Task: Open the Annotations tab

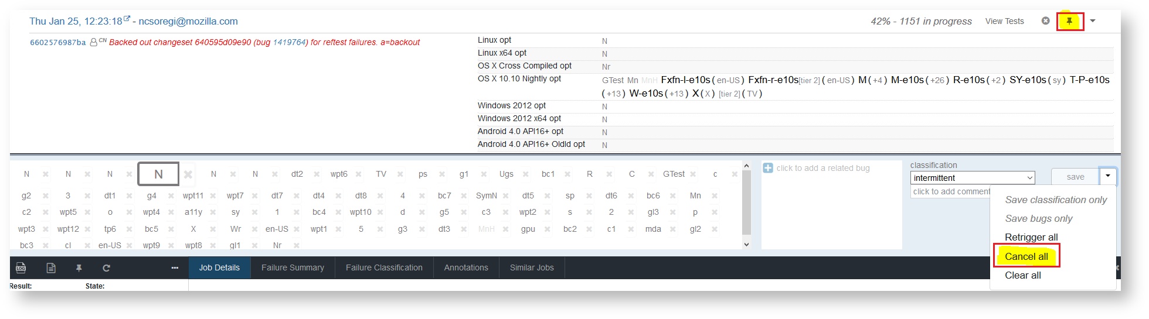Action: pos(466,268)
